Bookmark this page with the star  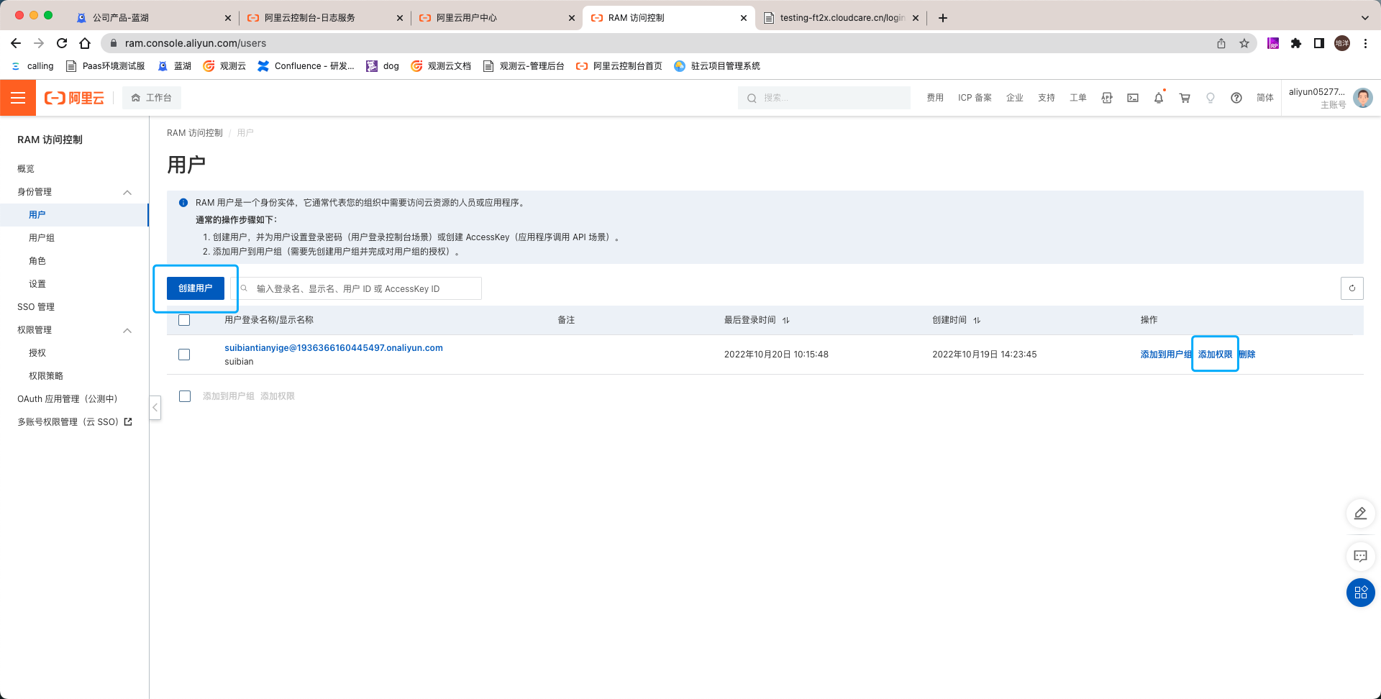tap(1244, 43)
